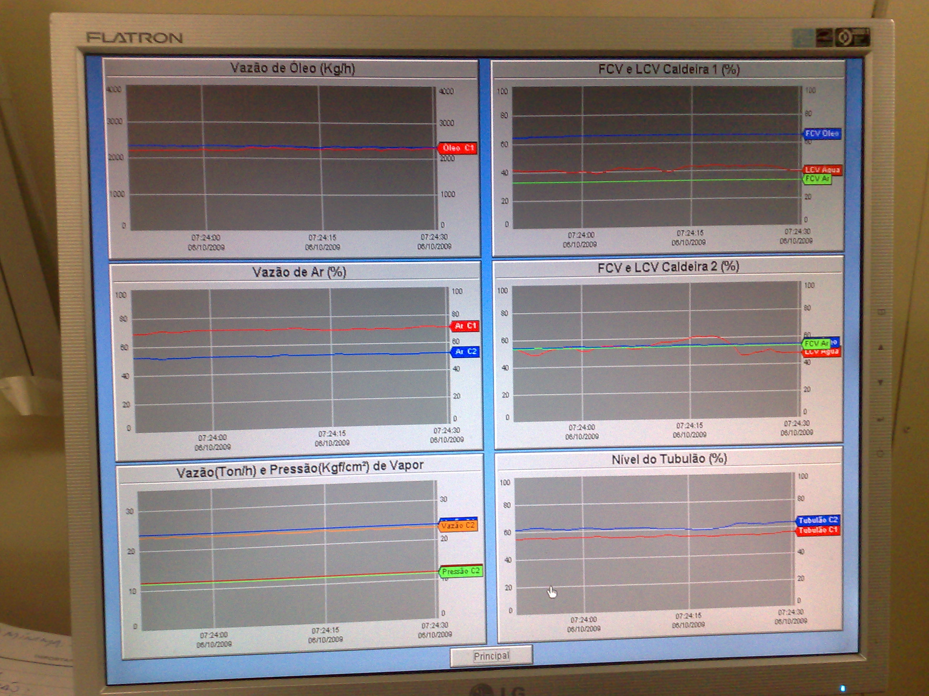929x696 pixels.
Task: Click 07:24:15 time marker in Vazão de Óleo chart
Action: 322,237
